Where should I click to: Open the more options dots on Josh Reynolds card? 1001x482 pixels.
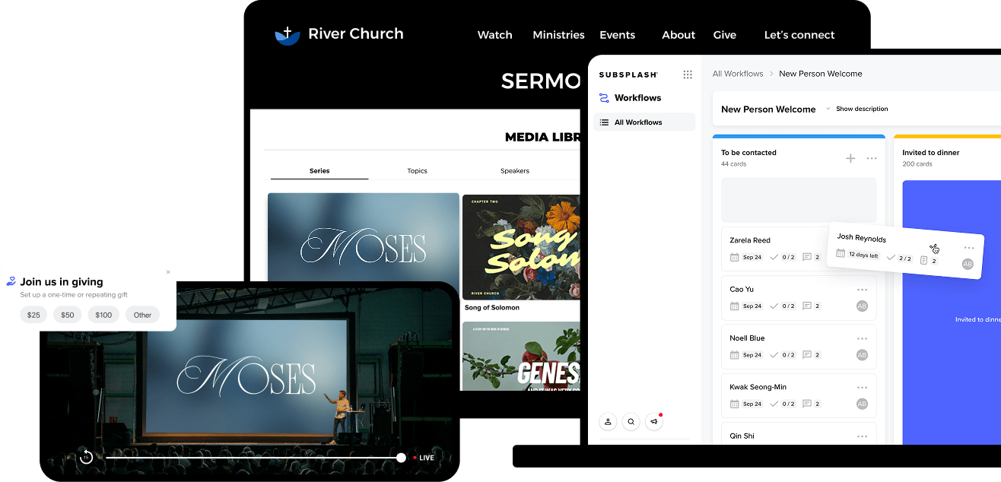[969, 248]
